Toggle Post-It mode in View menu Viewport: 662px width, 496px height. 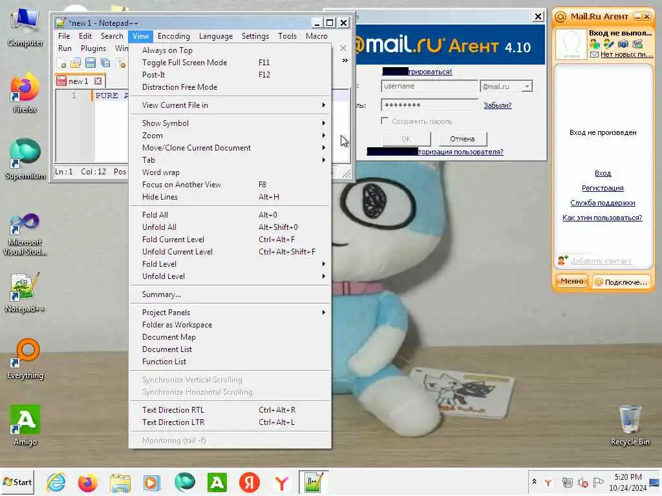click(230, 75)
